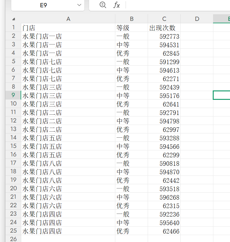Select row 17 header

point(13,163)
